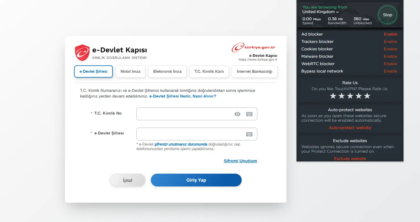Focus the T.C. Kimlik No input field
420x222 pixels.
coord(197,114)
